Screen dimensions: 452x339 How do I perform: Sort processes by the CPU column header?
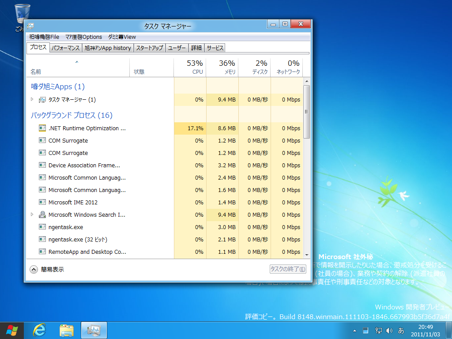coord(190,67)
